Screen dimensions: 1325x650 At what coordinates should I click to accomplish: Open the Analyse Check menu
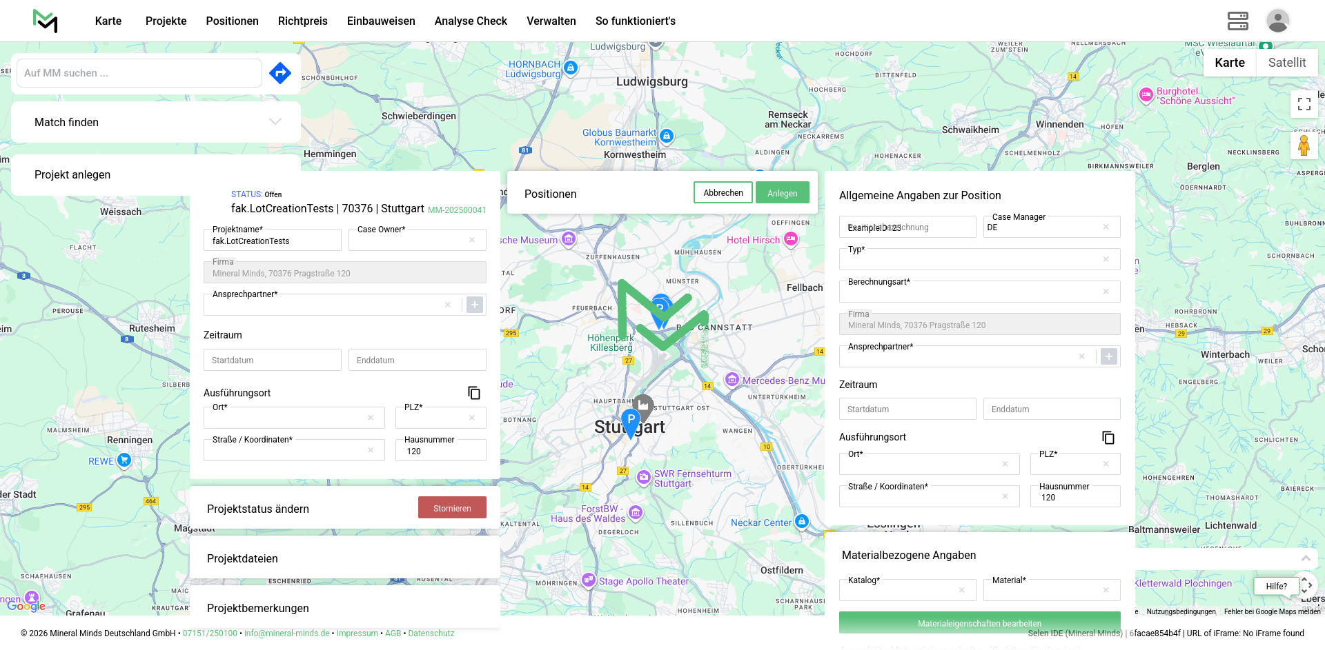point(471,21)
